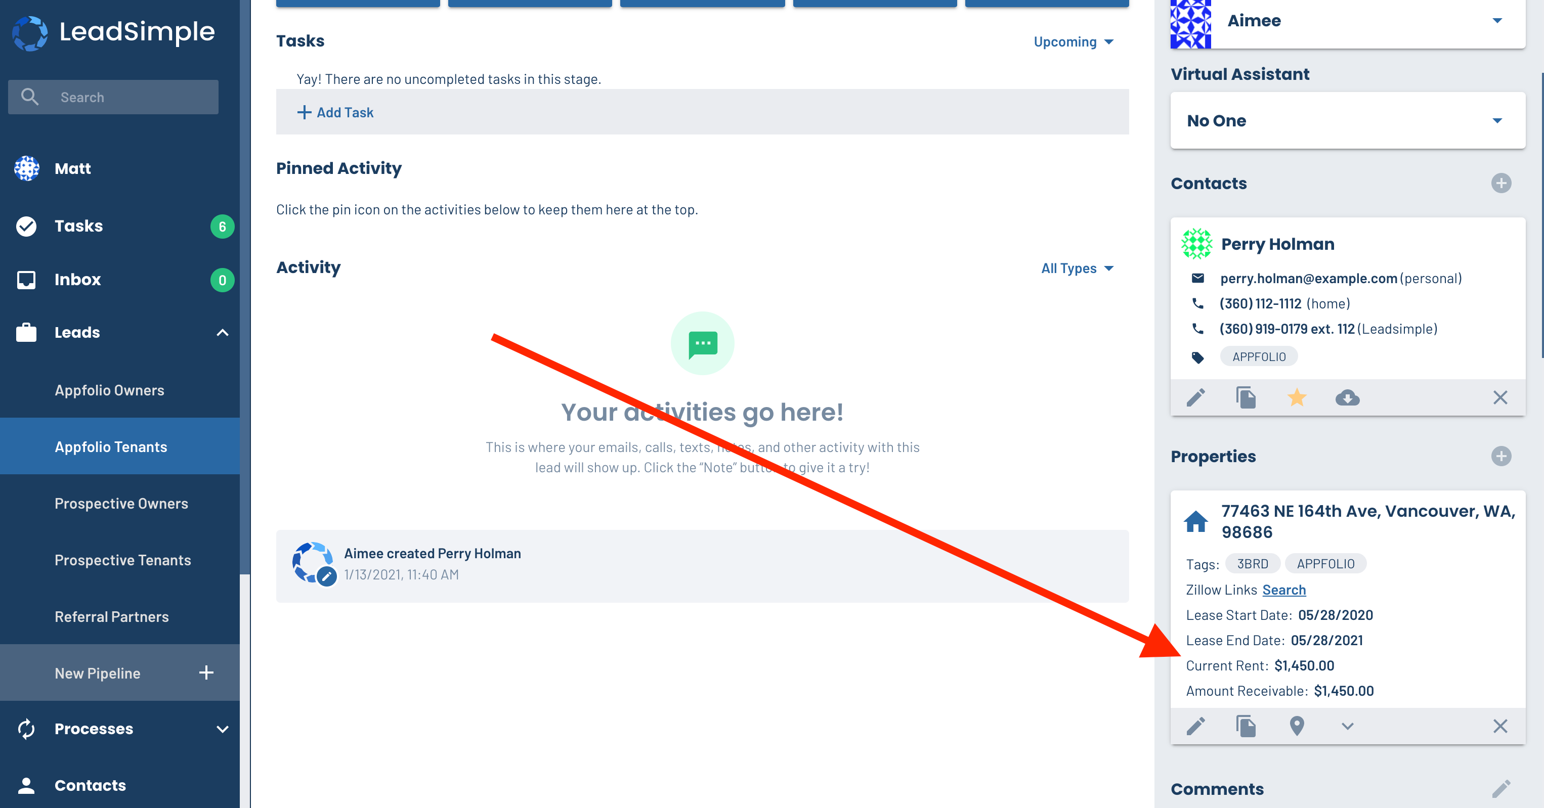
Task: Click the star/favorite icon for Perry Holman
Action: coord(1297,398)
